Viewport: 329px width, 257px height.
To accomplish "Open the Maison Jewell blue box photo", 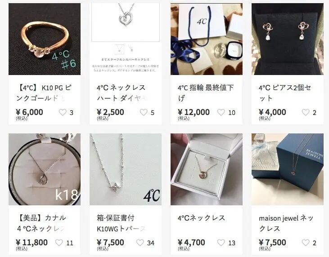I will 288,169.
